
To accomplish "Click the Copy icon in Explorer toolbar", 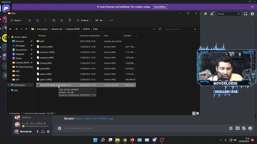I will 38,20.
